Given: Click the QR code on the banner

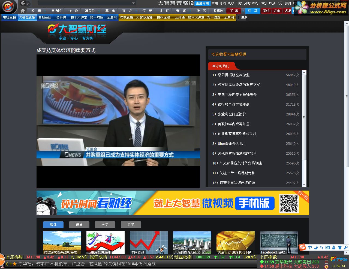Looking at the screenshot, I should tap(289, 203).
